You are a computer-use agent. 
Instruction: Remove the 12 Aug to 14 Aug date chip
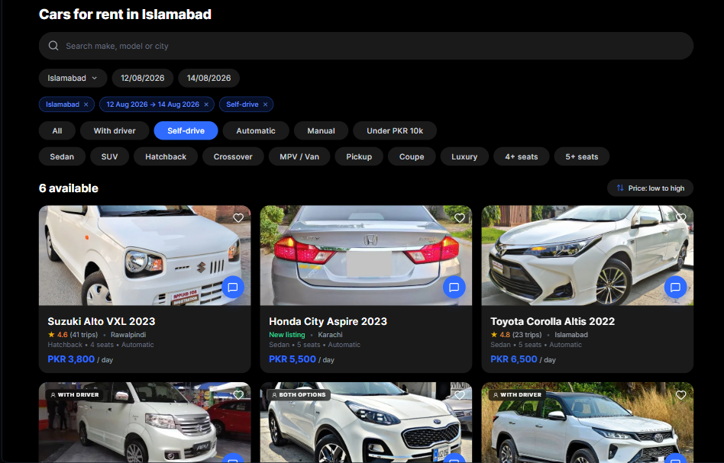(206, 104)
